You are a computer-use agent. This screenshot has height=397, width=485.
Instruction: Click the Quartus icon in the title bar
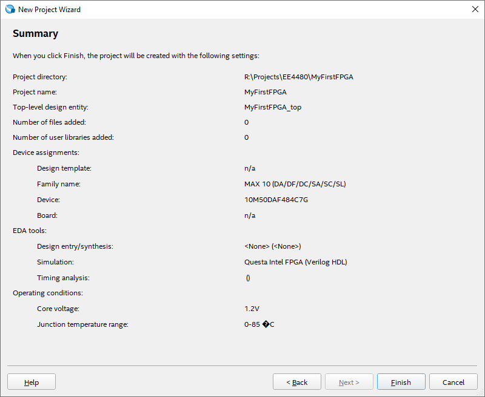pos(10,10)
